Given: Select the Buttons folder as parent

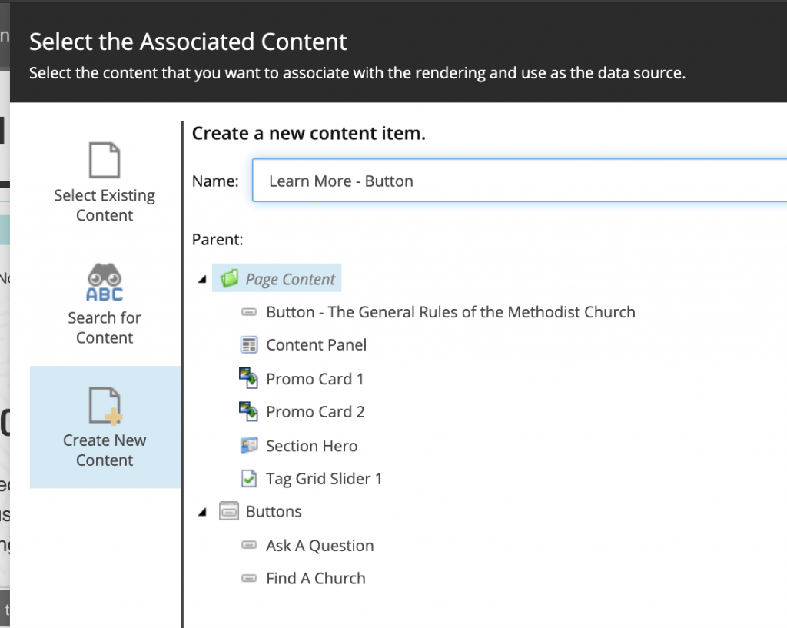Looking at the screenshot, I should (x=274, y=511).
